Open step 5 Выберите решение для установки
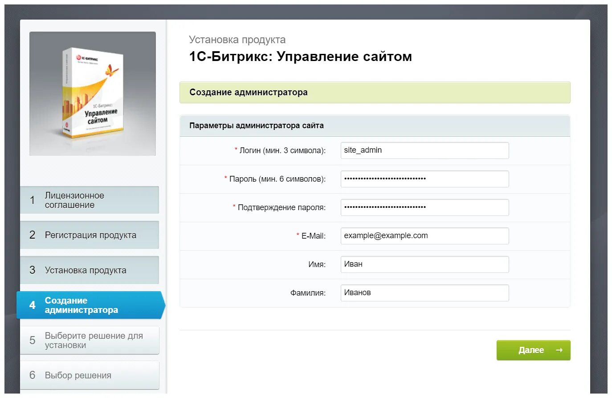Screen dimensions: 612x398 (90, 340)
